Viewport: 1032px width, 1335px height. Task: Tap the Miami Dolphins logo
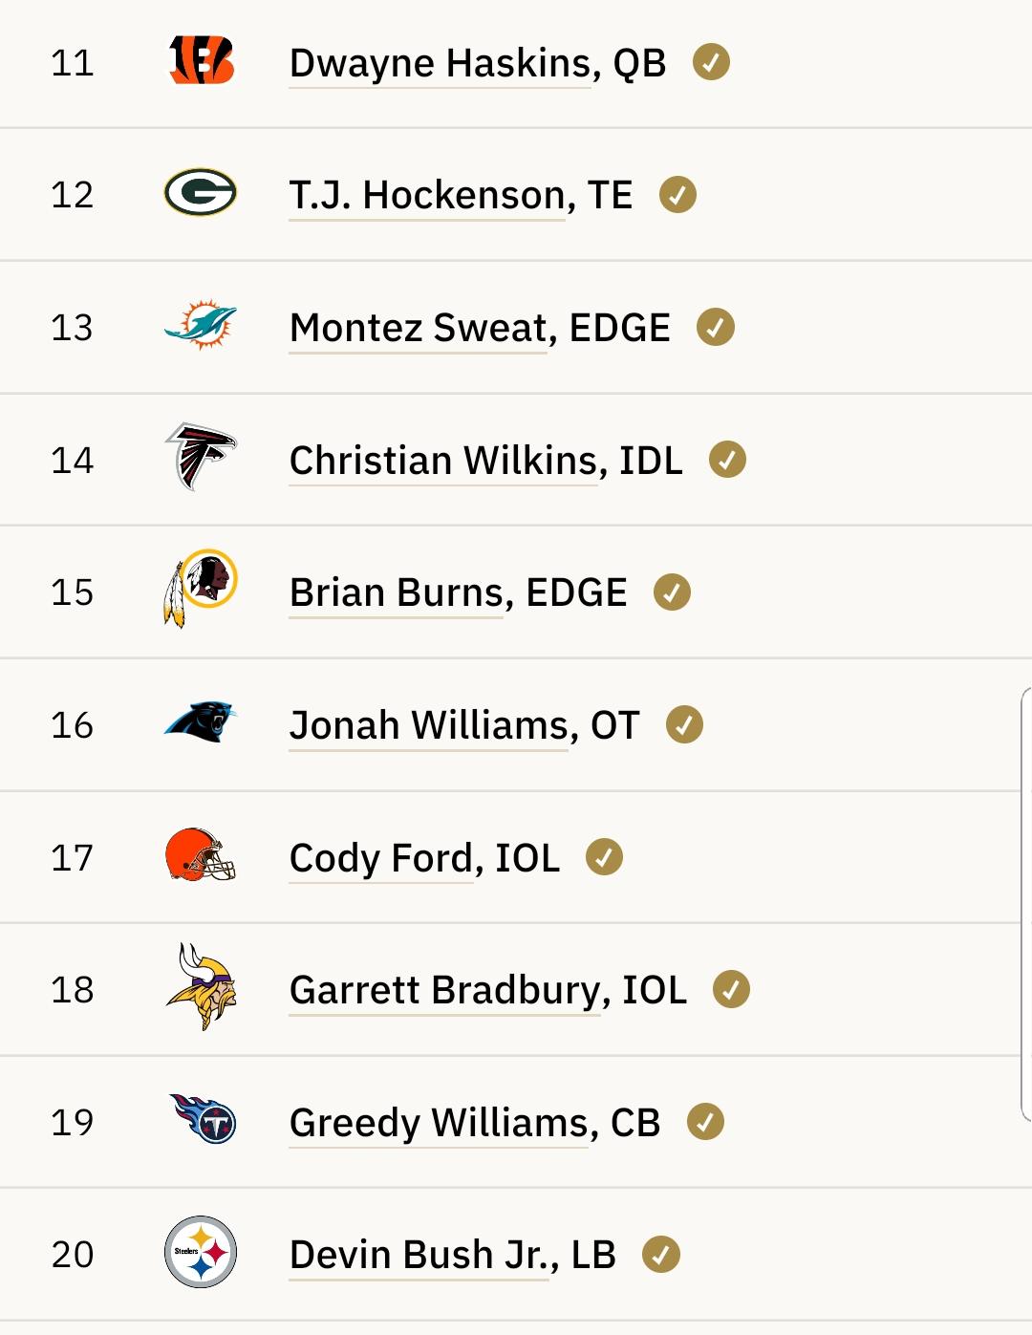click(201, 326)
